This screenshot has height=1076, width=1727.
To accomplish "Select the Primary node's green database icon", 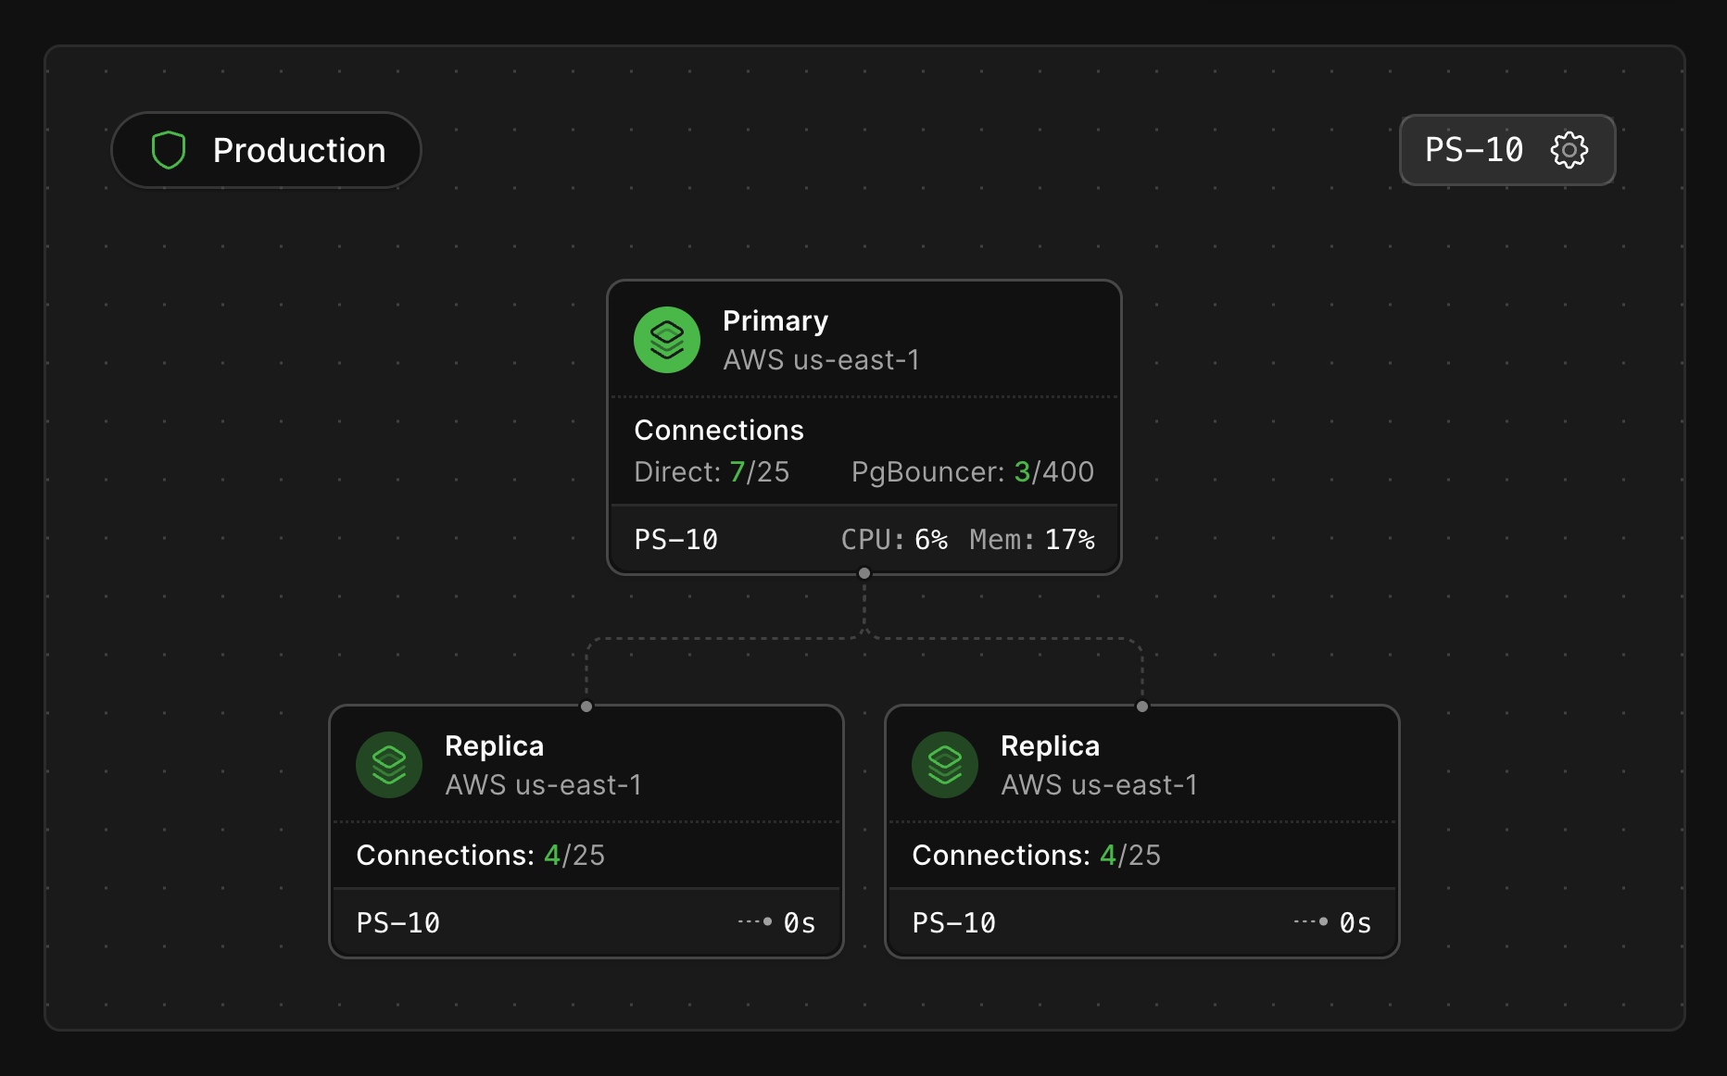I will click(667, 340).
